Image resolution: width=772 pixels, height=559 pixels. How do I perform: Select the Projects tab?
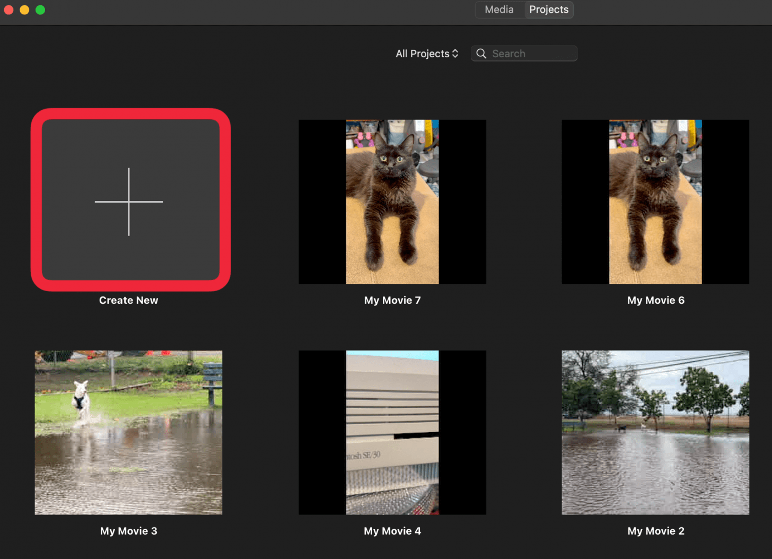[549, 10]
